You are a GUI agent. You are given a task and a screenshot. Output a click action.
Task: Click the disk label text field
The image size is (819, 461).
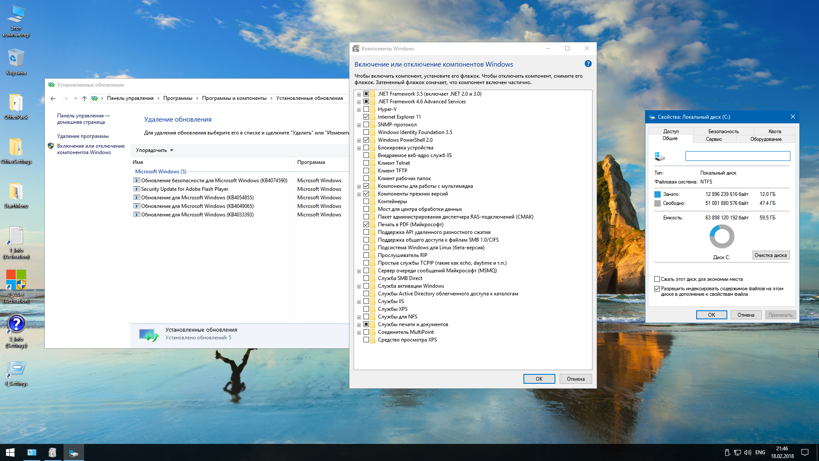point(738,156)
